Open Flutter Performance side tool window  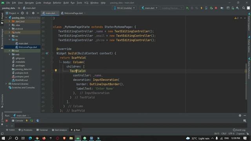tap(249, 68)
